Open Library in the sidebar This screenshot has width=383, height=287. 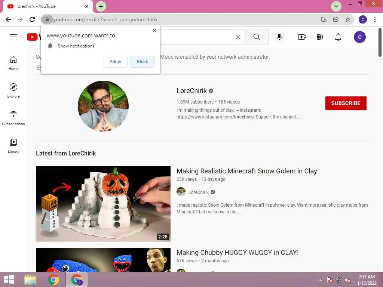pos(13,146)
